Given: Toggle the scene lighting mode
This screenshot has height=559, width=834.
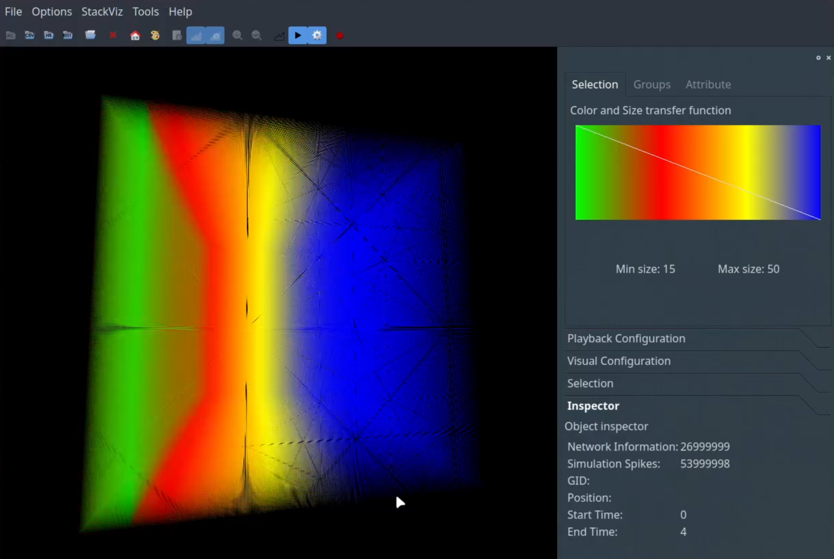Looking at the screenshot, I should 215,35.
